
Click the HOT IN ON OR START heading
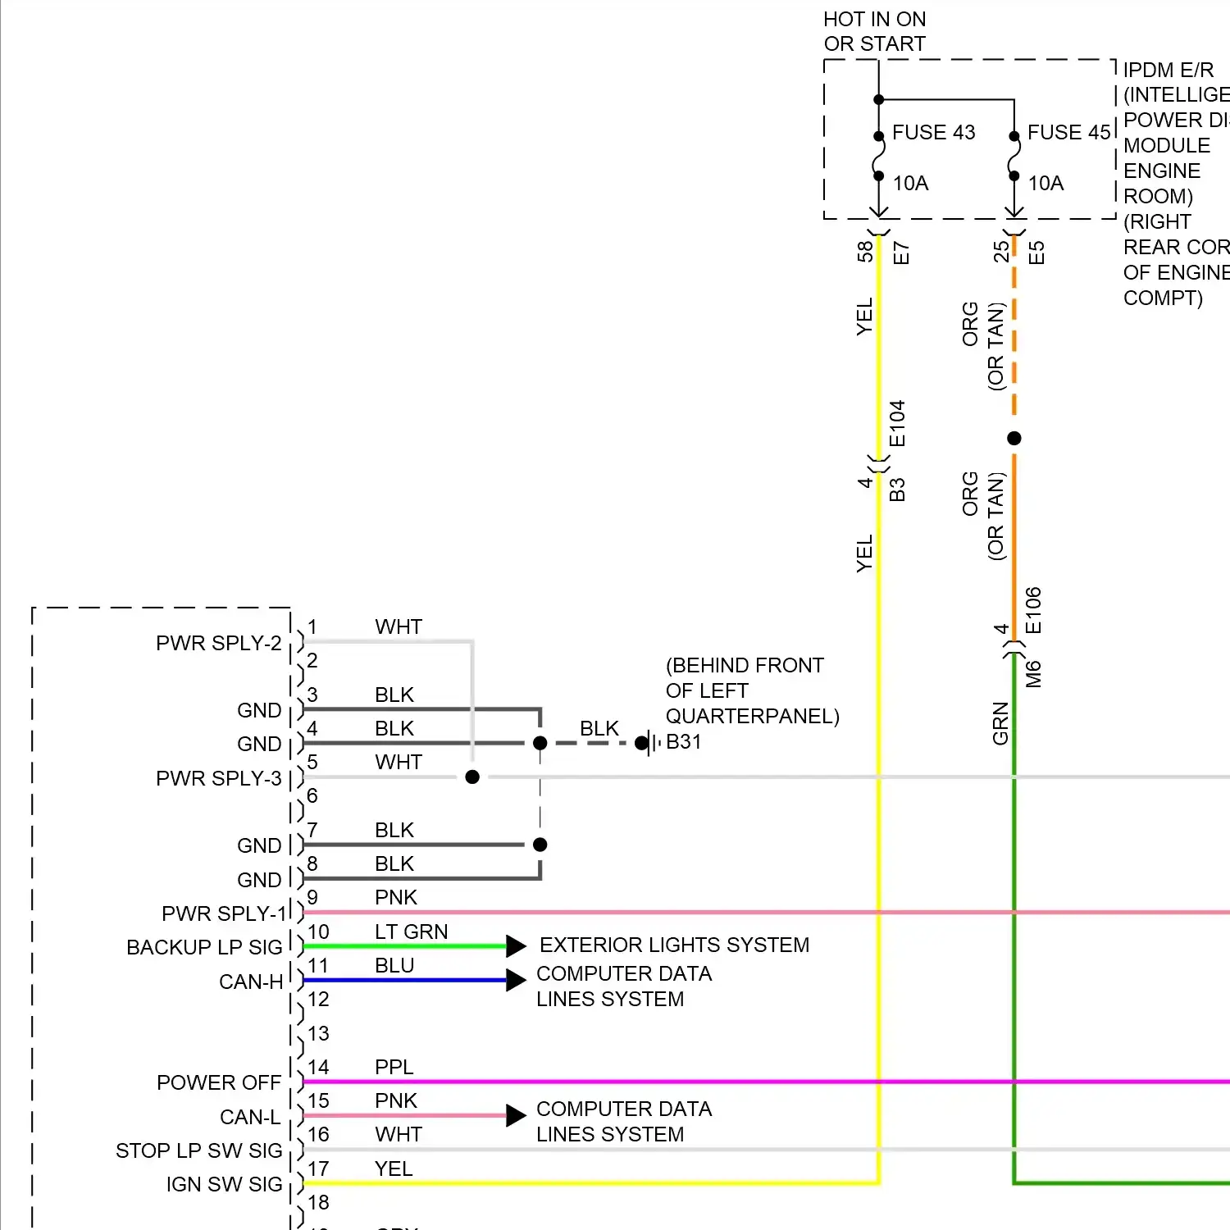(x=875, y=31)
